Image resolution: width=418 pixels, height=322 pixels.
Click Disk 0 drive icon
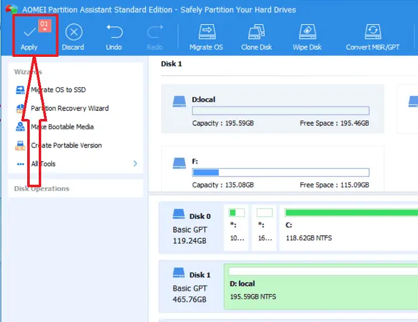[x=179, y=214]
